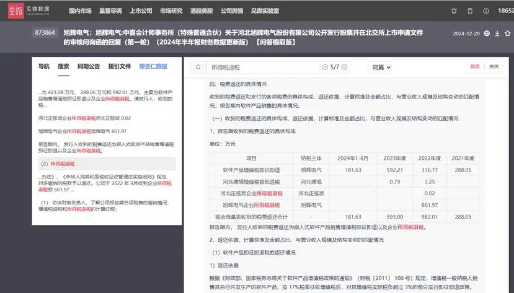Click the subheading 1）返还依据
Viewport: 514px width, 293px height.
(x=224, y=266)
